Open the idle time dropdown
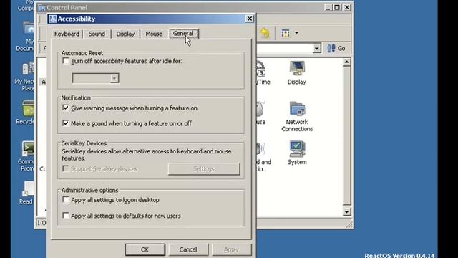This screenshot has height=258, width=458. point(114,78)
